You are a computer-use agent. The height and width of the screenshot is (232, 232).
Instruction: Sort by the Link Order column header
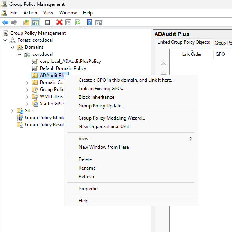(192, 54)
